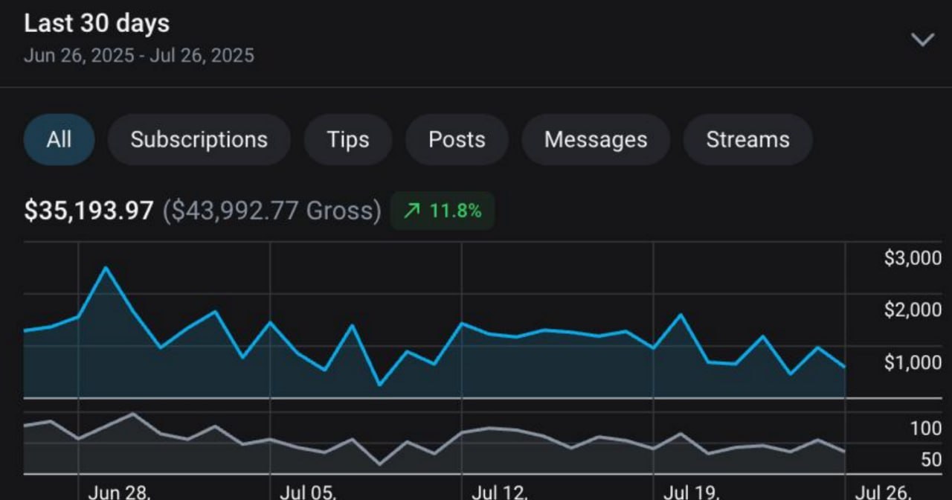Click the Jul 19 axis label
The image size is (952, 500).
click(690, 491)
